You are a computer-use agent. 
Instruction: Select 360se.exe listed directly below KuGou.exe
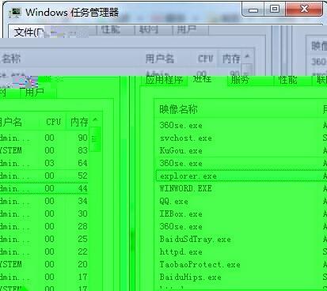click(x=181, y=163)
